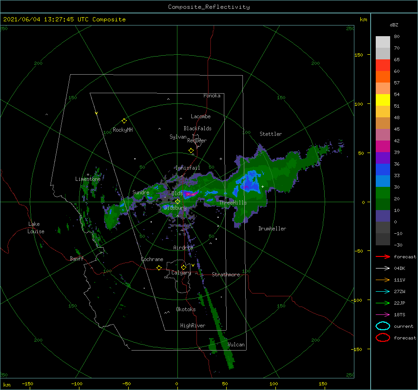Click the Composite_Reflectivity title
The image size is (418, 390).
tap(209, 7)
